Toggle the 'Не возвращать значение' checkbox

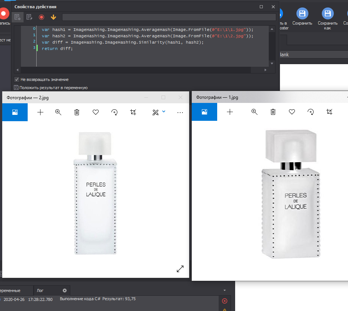pos(17,79)
